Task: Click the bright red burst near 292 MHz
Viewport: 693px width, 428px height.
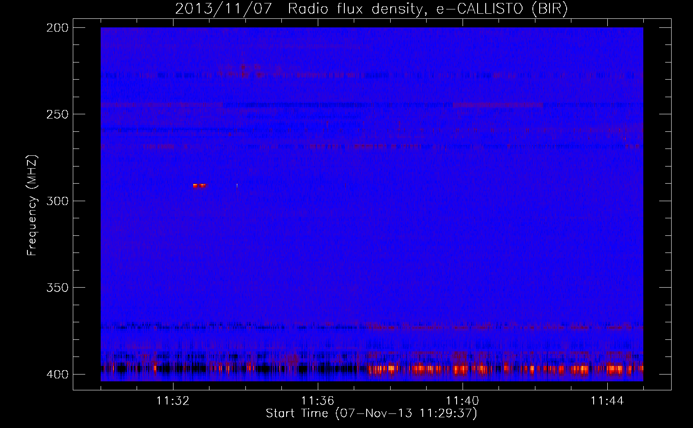Action: pyautogui.click(x=200, y=186)
